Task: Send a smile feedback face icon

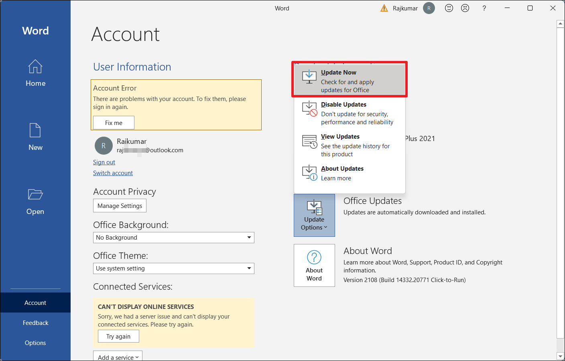Action: (x=449, y=8)
